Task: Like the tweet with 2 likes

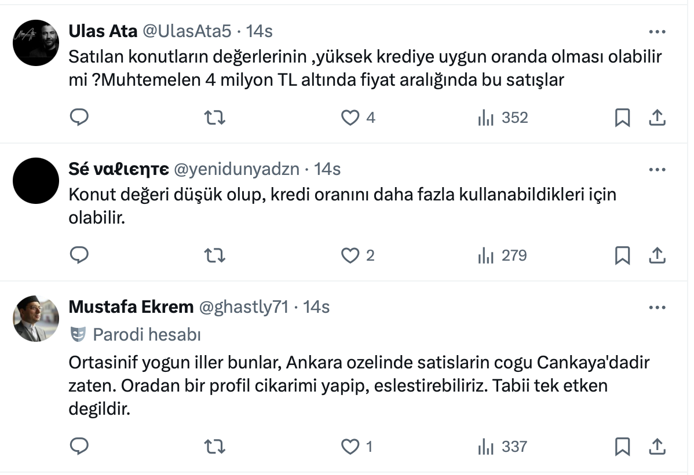Action: [350, 255]
